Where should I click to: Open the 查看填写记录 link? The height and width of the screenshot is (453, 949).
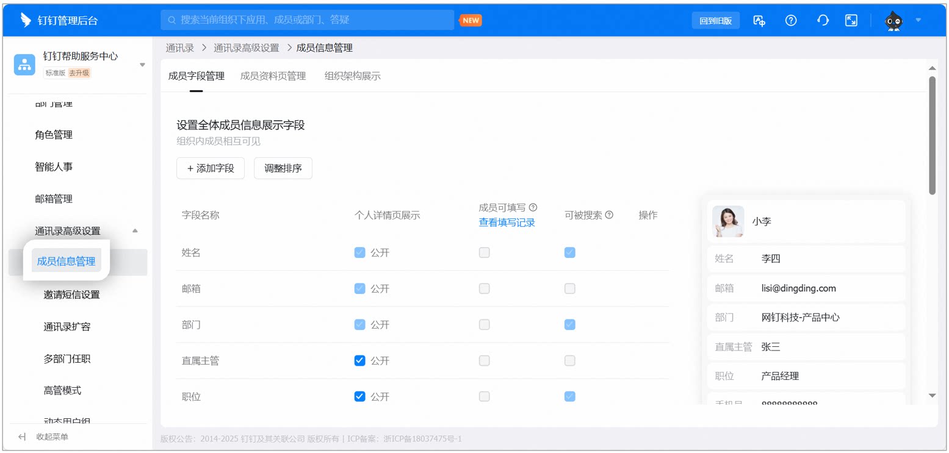point(507,223)
